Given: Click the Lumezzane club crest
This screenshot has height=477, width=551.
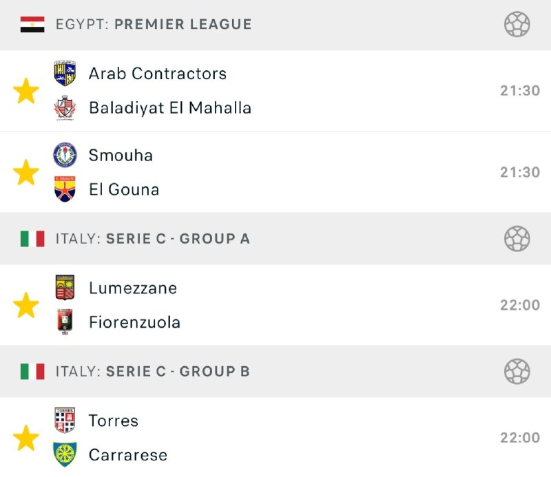Looking at the screenshot, I should tap(65, 288).
